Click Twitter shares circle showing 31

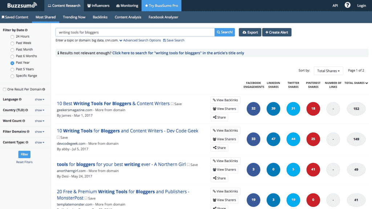[x=293, y=109]
